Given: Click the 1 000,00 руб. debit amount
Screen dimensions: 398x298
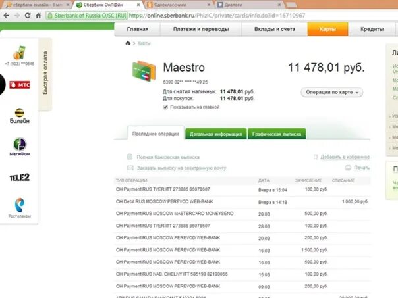Looking at the screenshot, I should 355,202.
